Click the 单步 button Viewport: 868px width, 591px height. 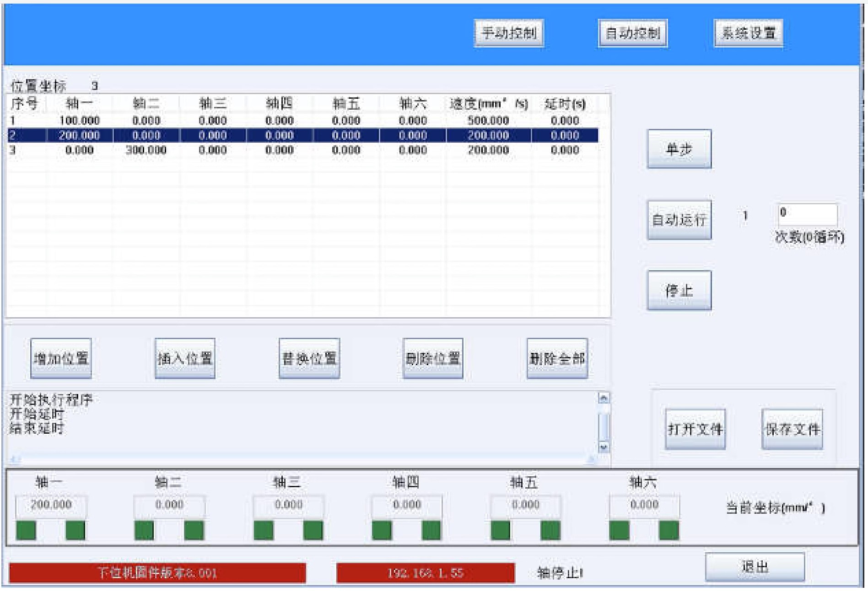[x=679, y=149]
